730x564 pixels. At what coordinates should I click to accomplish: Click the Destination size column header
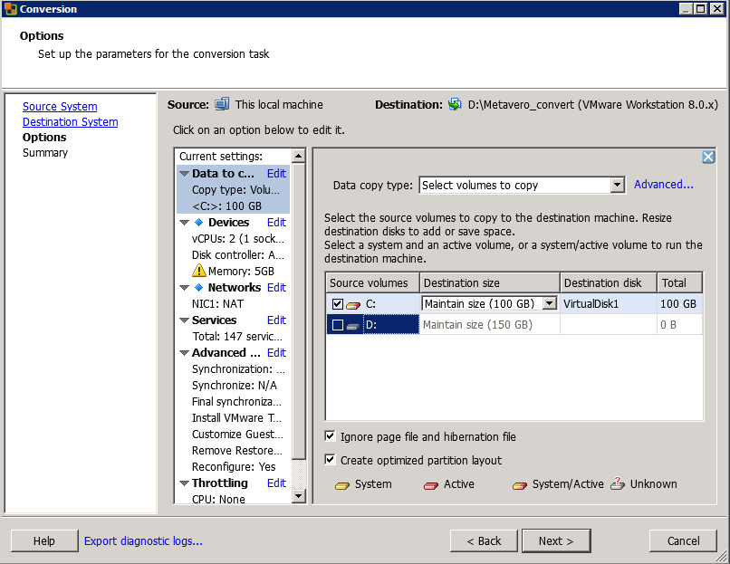click(490, 283)
